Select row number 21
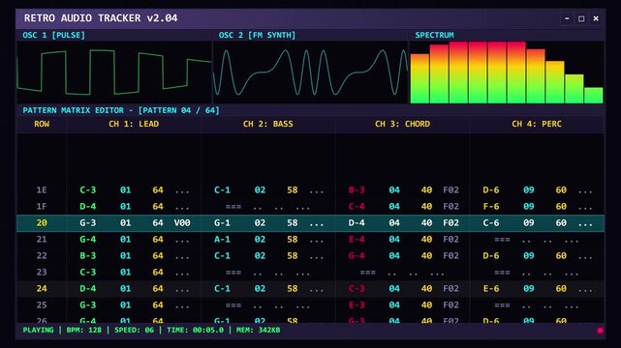Viewport: 621px width, 348px height. pos(42,240)
